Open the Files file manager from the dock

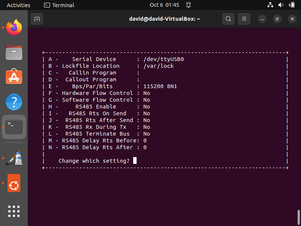[14, 52]
